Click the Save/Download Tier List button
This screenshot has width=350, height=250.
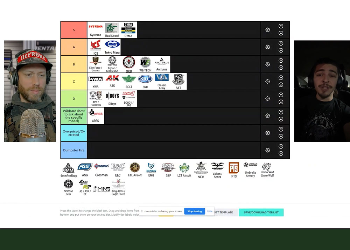(261, 213)
